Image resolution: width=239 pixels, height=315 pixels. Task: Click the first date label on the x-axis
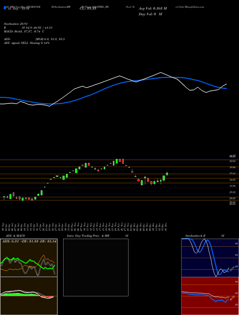click(3, 226)
